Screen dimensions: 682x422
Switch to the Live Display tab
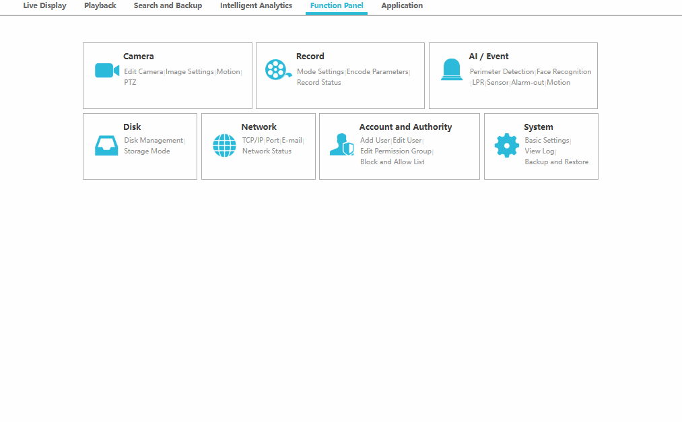pos(44,6)
